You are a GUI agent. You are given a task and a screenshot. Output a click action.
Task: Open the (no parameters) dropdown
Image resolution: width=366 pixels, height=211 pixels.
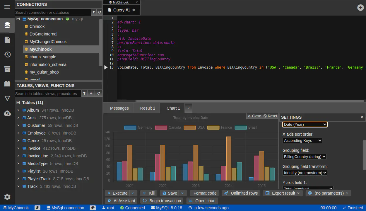tap(328, 193)
